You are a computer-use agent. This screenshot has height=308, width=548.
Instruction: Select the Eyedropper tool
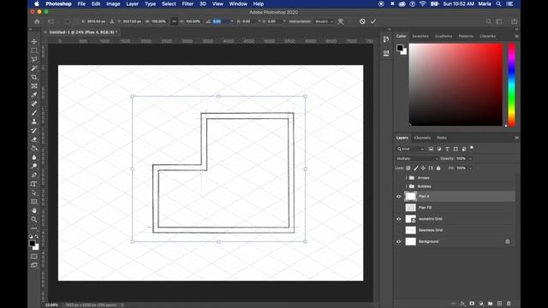coord(34,95)
